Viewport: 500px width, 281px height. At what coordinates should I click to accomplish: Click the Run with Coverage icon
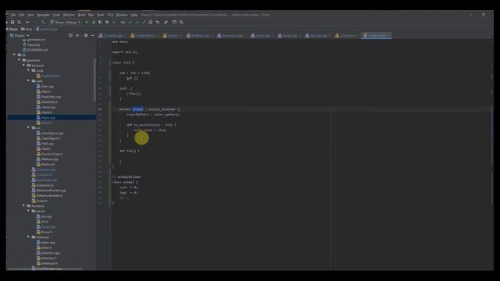tap(101, 23)
